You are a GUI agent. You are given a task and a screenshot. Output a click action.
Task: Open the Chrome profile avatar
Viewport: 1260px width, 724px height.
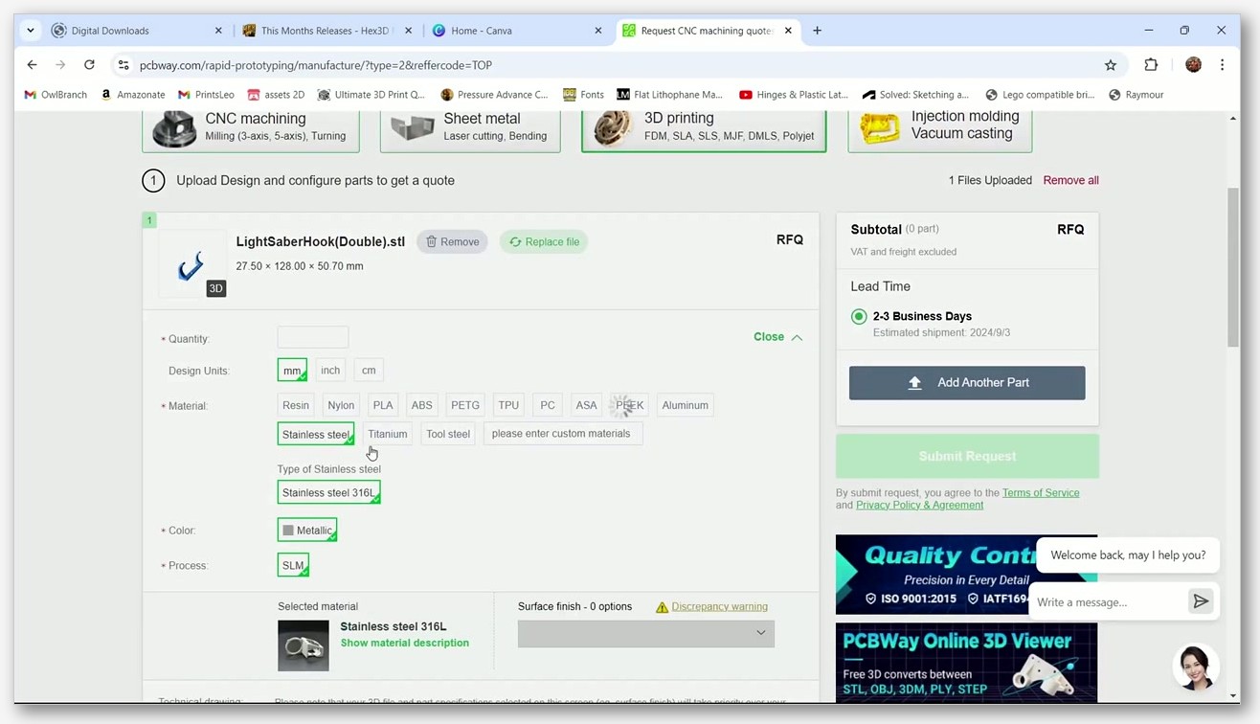1193,65
